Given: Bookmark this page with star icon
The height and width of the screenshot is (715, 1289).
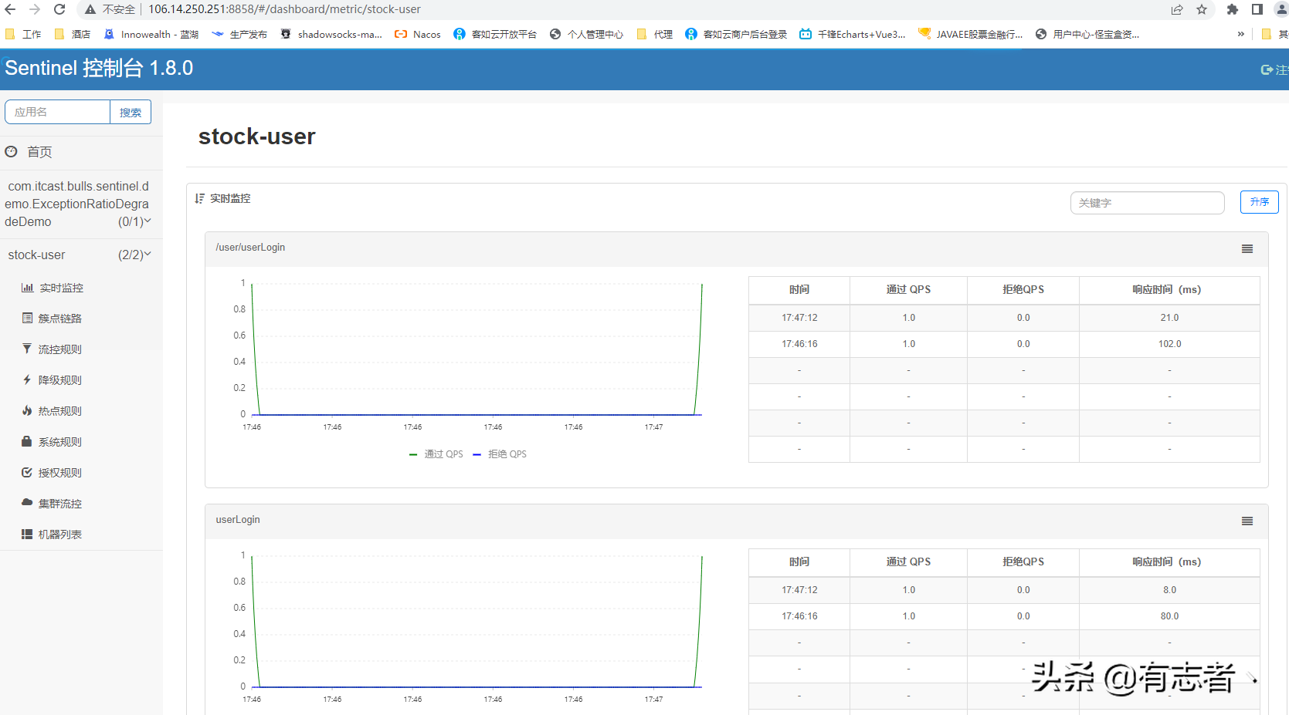Looking at the screenshot, I should pyautogui.click(x=1202, y=9).
